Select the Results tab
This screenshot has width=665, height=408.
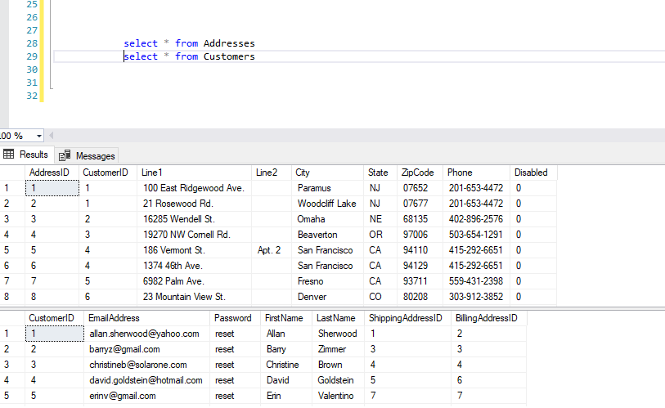point(26,155)
